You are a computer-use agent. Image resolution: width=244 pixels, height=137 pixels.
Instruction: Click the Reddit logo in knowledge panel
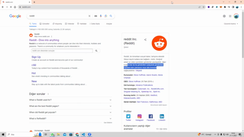(159, 43)
